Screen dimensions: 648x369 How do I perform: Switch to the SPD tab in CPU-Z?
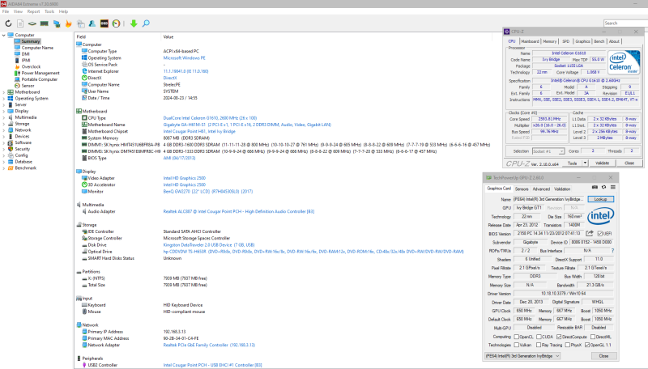pos(565,41)
